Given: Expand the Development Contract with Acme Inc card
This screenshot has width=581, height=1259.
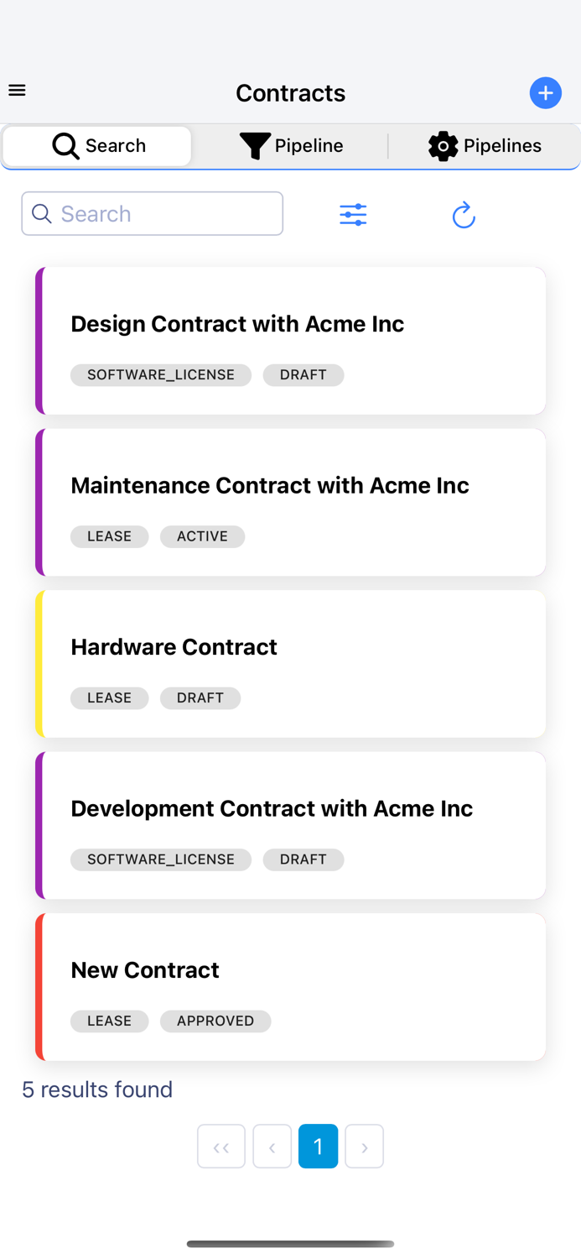Looking at the screenshot, I should tap(291, 824).
